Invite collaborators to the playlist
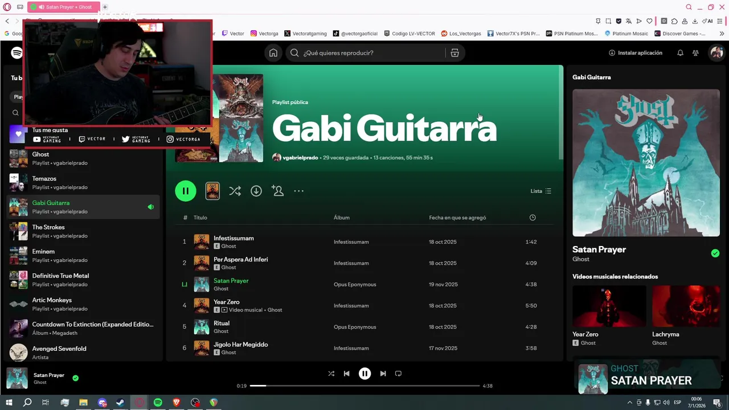Image resolution: width=729 pixels, height=410 pixels. [278, 191]
